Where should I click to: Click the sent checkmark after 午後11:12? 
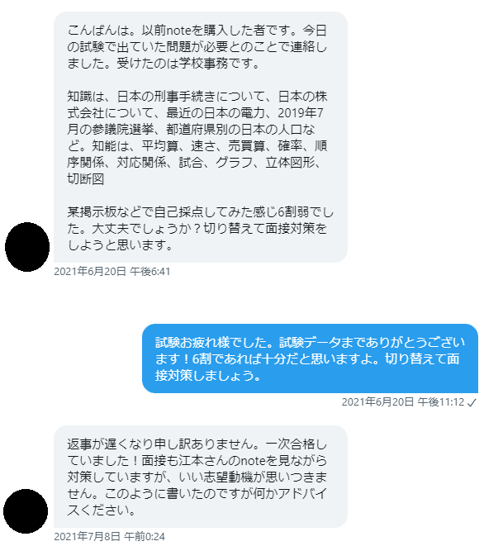coord(472,402)
